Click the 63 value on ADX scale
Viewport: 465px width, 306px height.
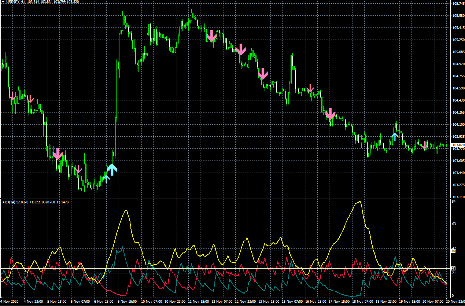tap(454, 224)
